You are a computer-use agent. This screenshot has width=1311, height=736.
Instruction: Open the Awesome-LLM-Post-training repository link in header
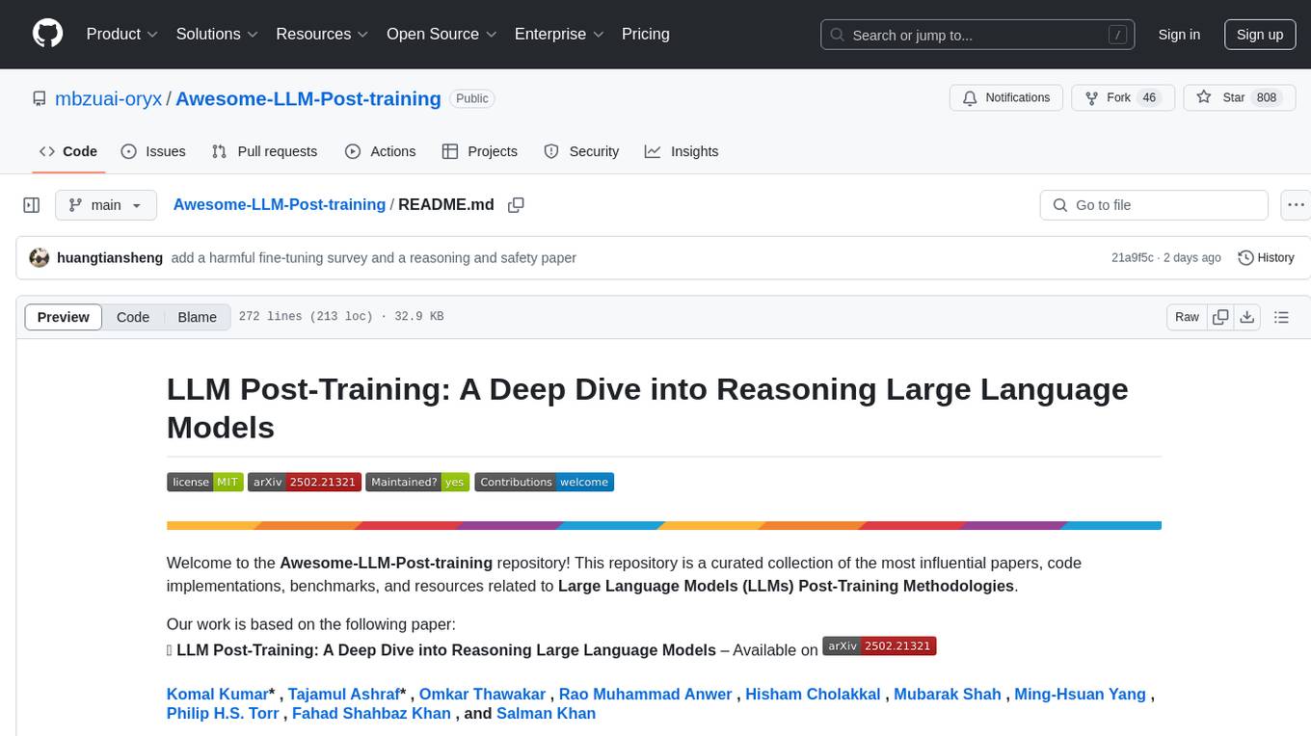click(x=308, y=98)
